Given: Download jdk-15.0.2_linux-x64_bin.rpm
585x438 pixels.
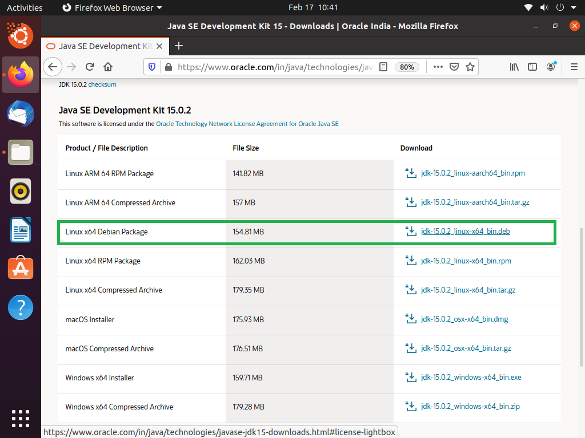Looking at the screenshot, I should [x=466, y=261].
